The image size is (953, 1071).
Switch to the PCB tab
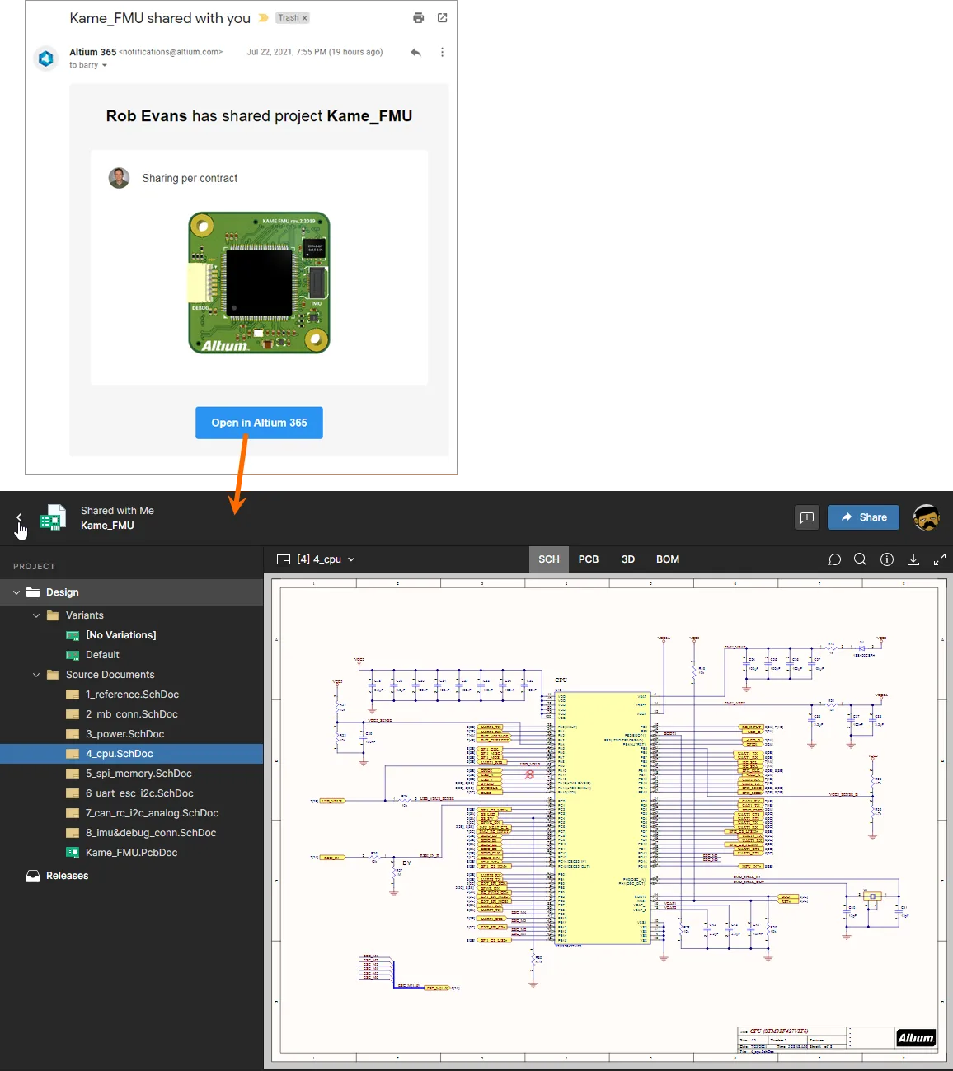pyautogui.click(x=589, y=559)
